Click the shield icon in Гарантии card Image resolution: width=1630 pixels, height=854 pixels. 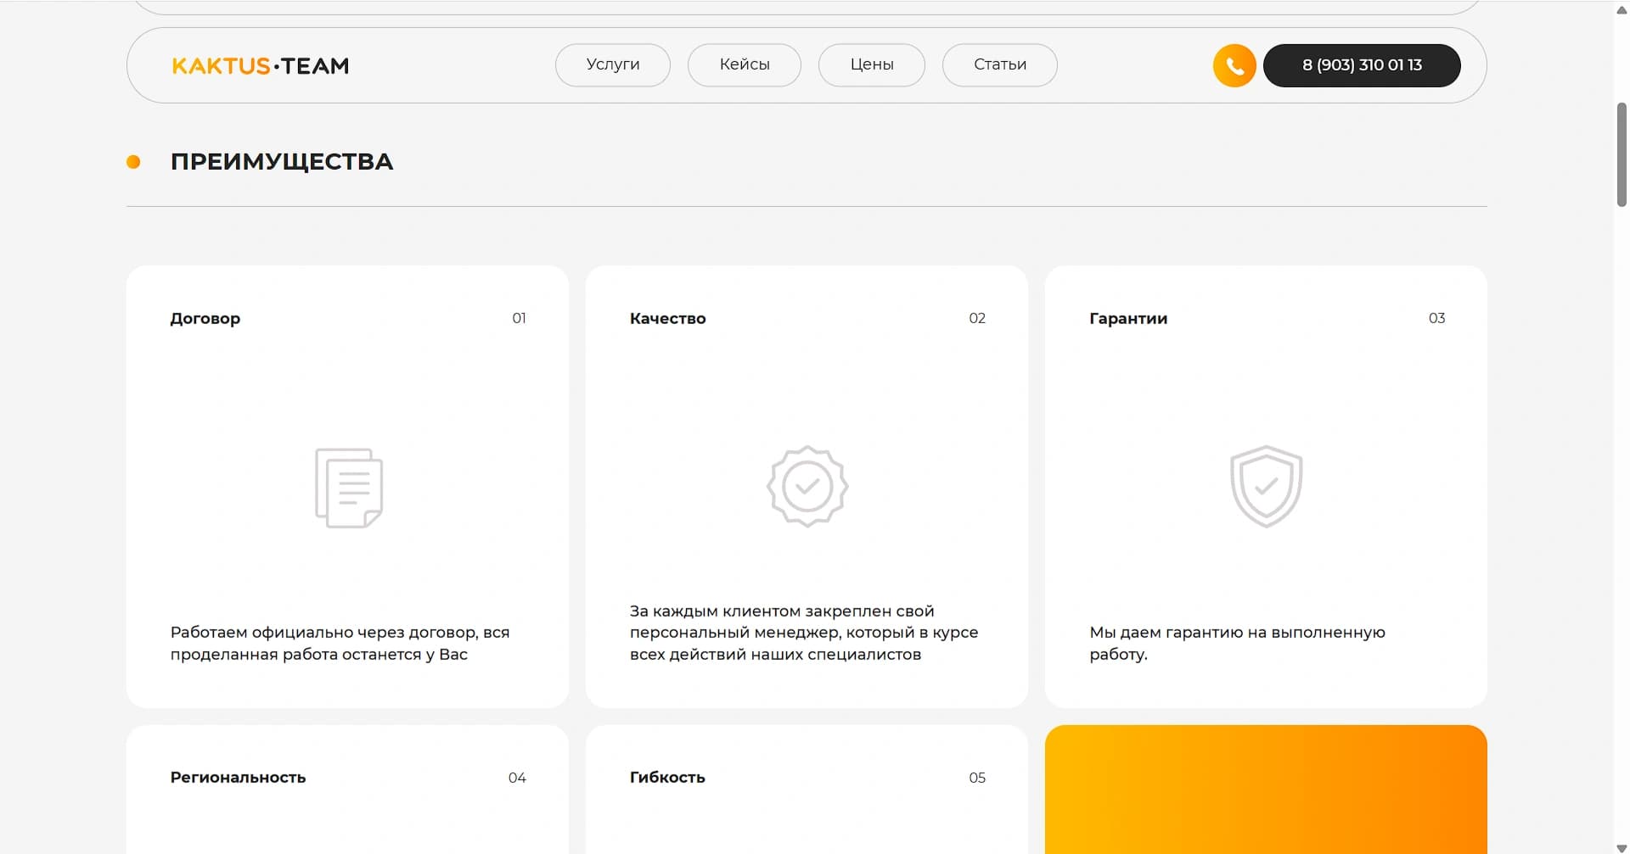point(1266,487)
